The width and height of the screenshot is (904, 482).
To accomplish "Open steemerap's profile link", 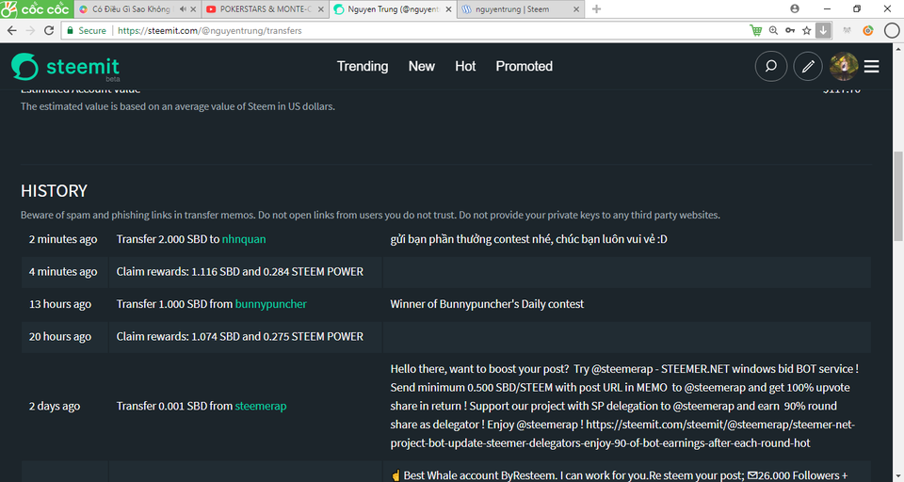I will pos(261,406).
